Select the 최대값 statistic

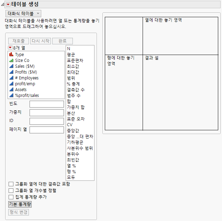click(73, 72)
